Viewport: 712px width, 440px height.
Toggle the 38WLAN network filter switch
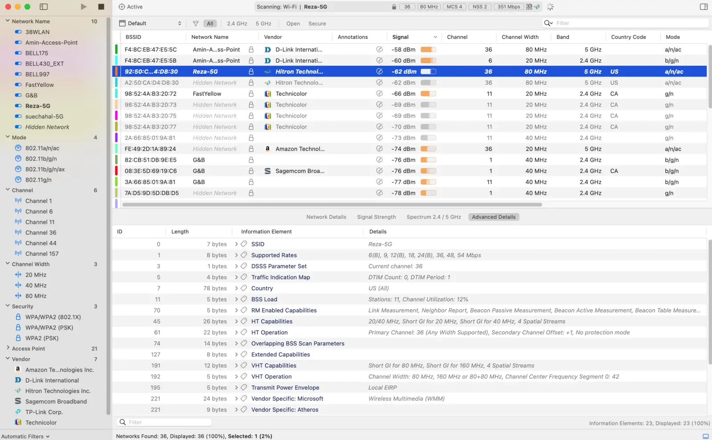tap(18, 32)
